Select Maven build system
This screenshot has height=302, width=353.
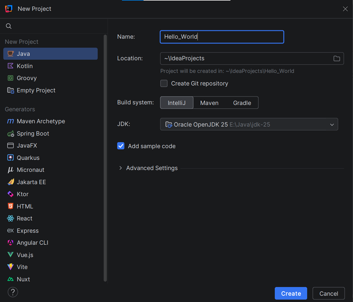coord(209,103)
